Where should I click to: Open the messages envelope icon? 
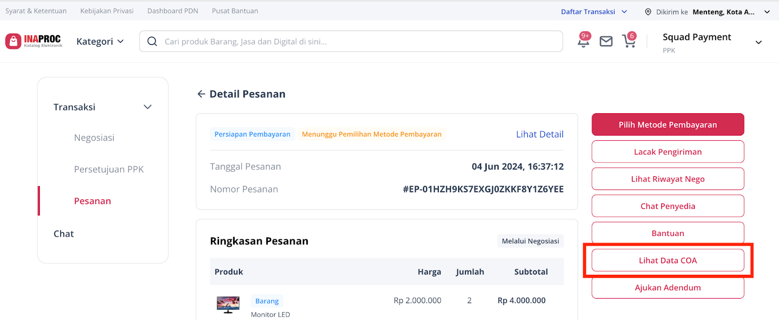point(606,41)
